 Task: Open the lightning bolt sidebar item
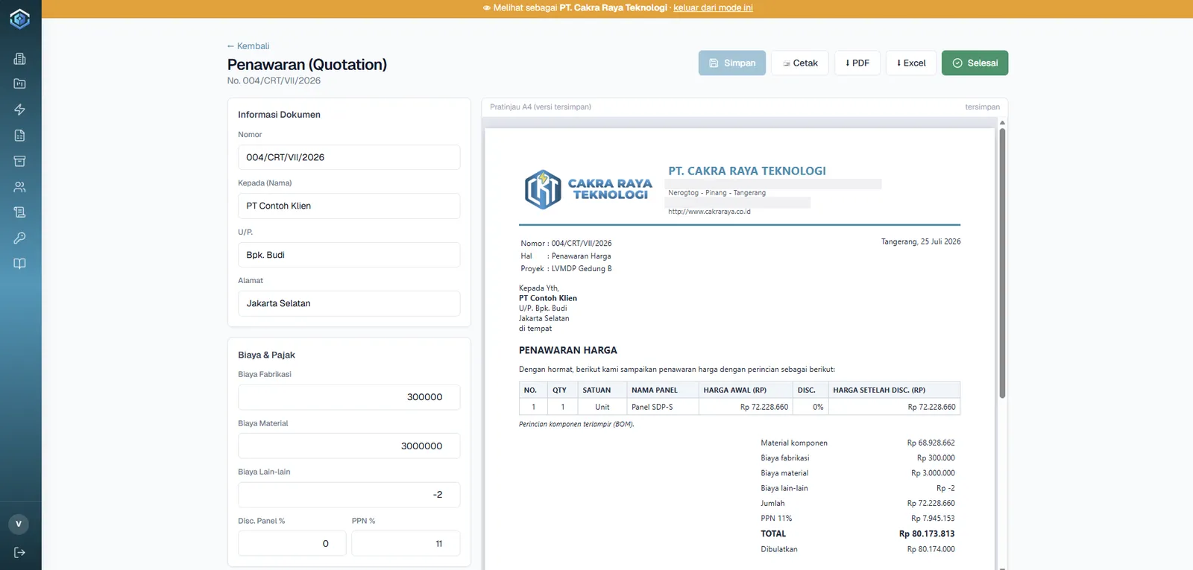pyautogui.click(x=20, y=110)
